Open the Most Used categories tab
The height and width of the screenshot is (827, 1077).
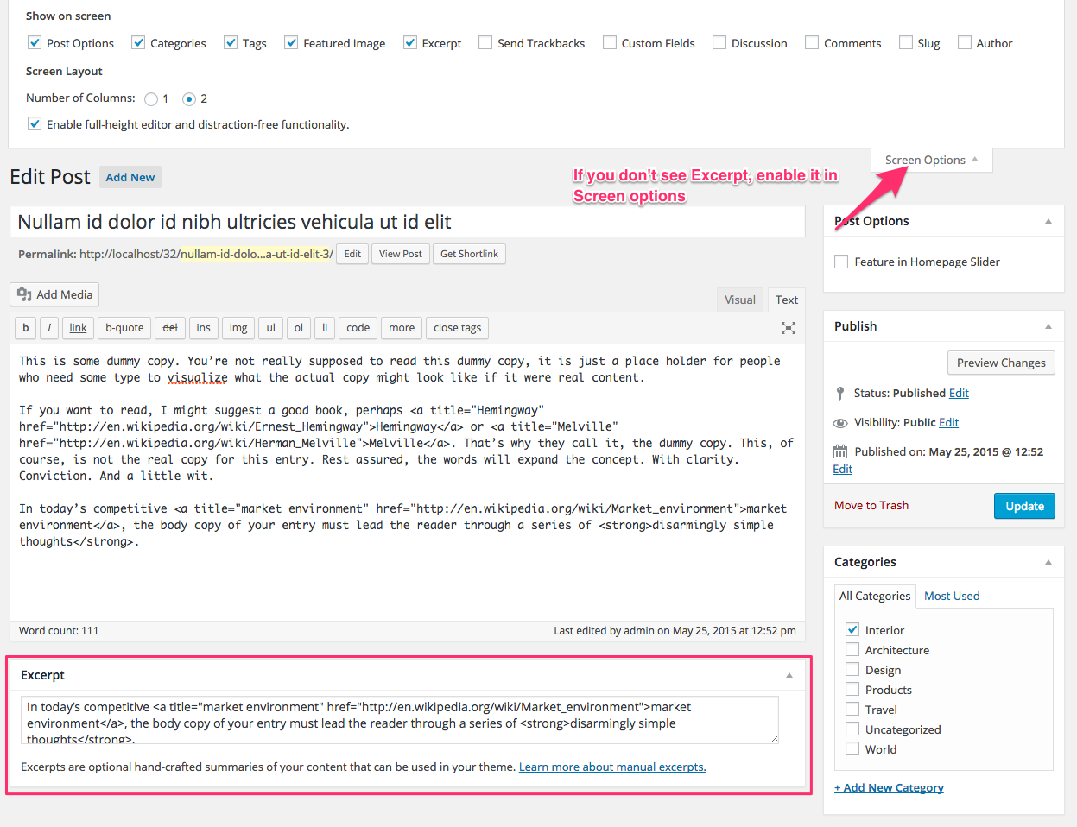(x=952, y=596)
